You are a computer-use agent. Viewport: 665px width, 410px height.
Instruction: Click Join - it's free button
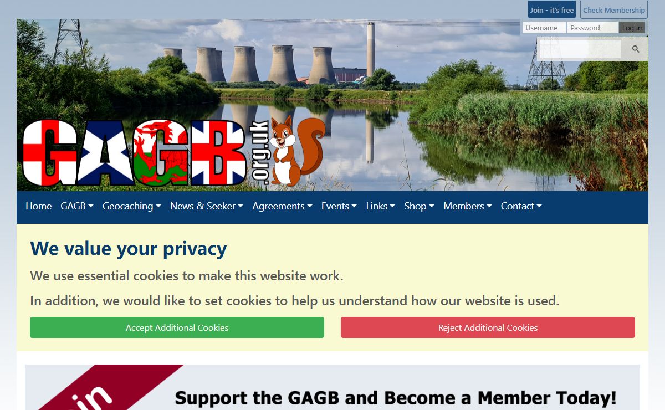552,10
